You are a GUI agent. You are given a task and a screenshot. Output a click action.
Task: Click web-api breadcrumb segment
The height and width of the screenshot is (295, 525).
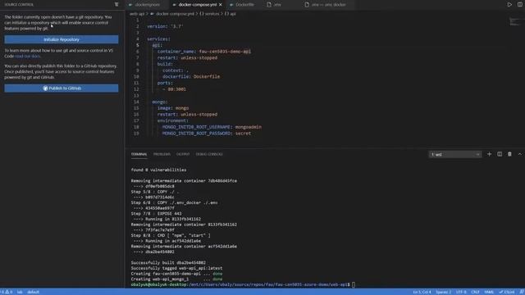[x=137, y=14]
